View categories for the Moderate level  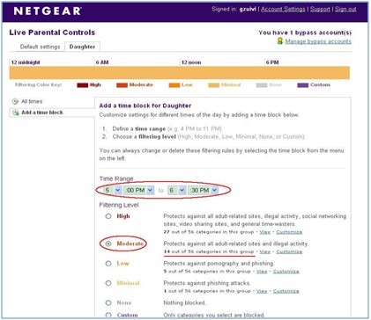click(x=264, y=251)
